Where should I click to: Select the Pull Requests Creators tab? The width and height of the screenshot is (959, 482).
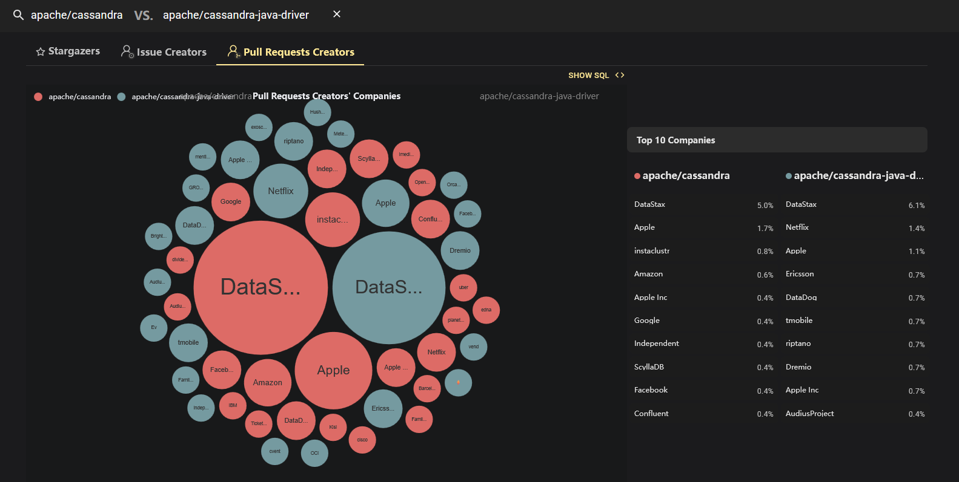[x=291, y=52]
